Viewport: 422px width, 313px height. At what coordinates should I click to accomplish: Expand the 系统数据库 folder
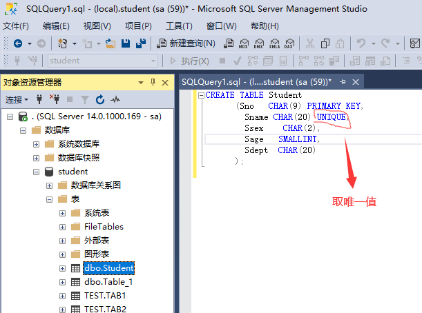[36, 144]
